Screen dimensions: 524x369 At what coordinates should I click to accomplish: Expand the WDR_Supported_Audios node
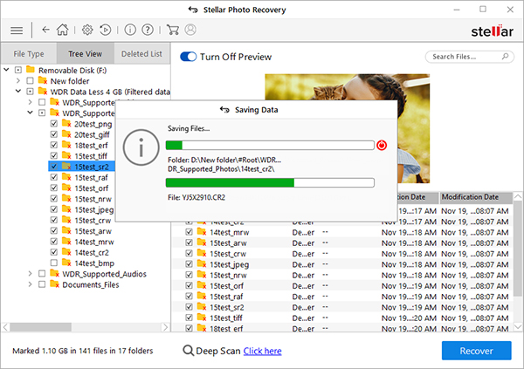pos(31,274)
